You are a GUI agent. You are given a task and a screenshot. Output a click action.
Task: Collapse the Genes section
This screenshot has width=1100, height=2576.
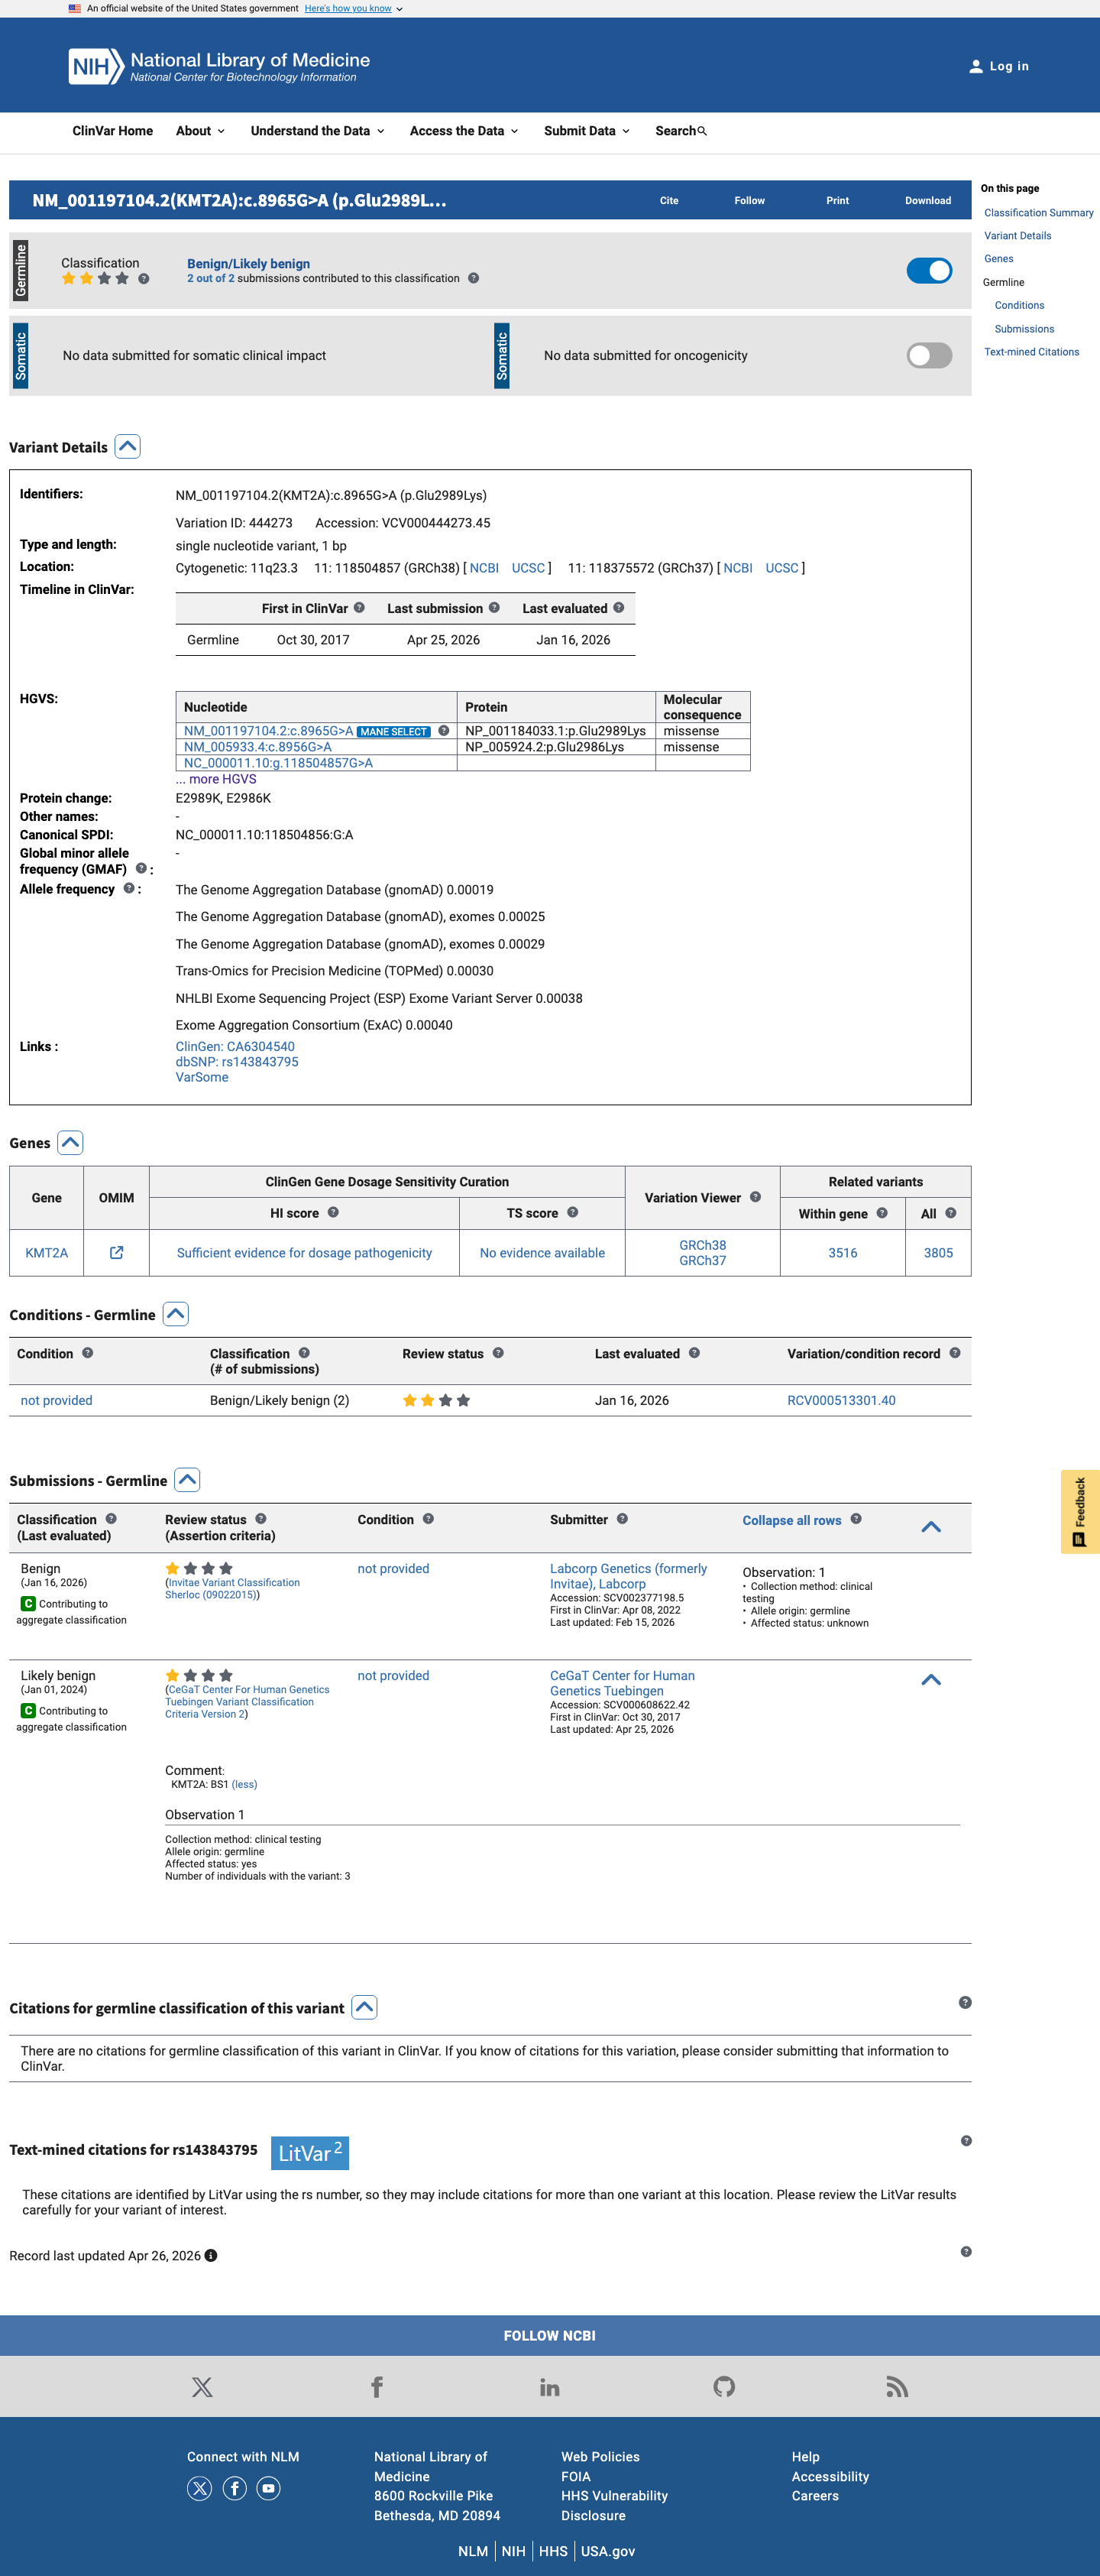70,1142
